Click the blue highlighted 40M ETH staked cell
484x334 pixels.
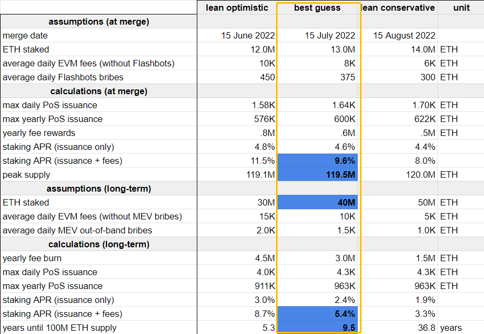[x=317, y=202]
